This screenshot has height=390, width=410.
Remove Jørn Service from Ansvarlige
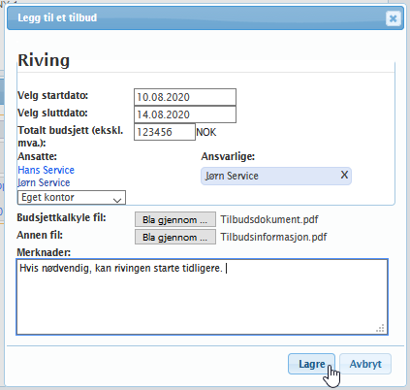(x=344, y=175)
